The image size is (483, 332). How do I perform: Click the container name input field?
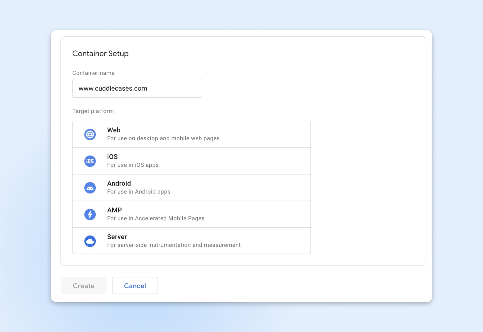coord(137,88)
